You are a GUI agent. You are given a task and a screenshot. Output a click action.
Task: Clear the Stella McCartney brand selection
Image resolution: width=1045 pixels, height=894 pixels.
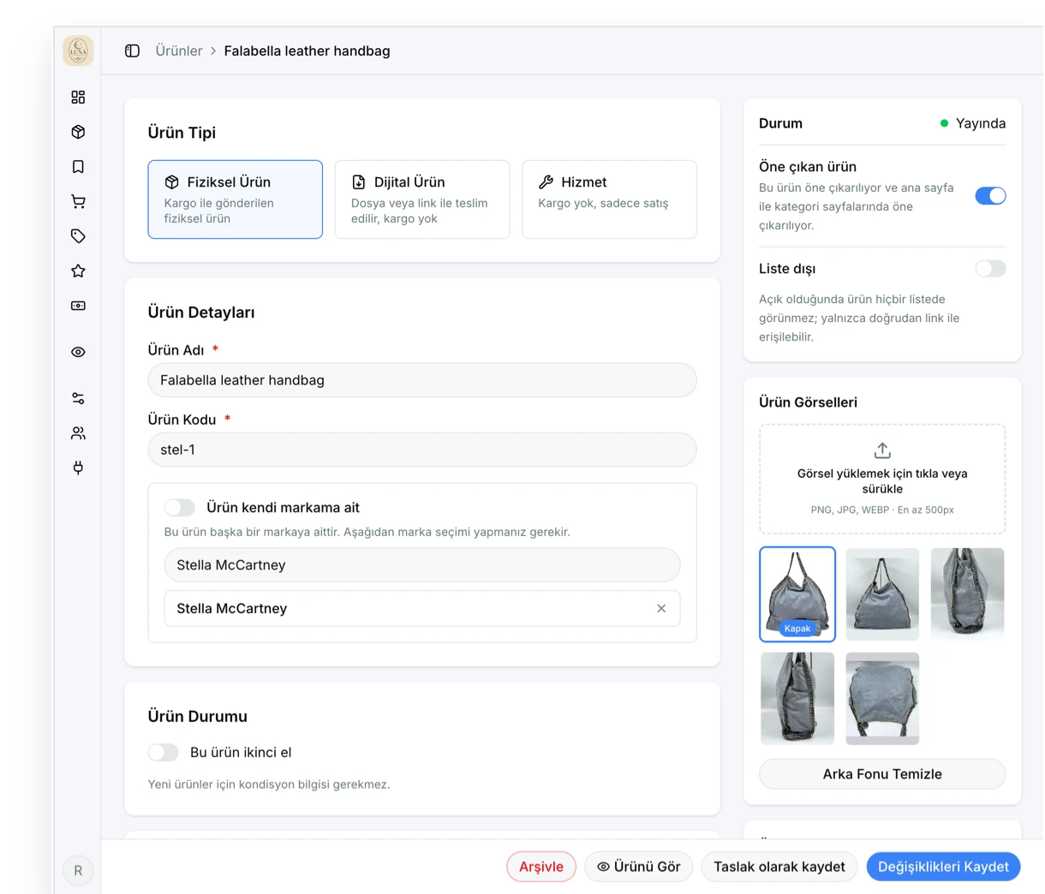click(661, 609)
